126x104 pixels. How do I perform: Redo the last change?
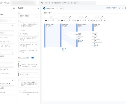coord(123,8)
